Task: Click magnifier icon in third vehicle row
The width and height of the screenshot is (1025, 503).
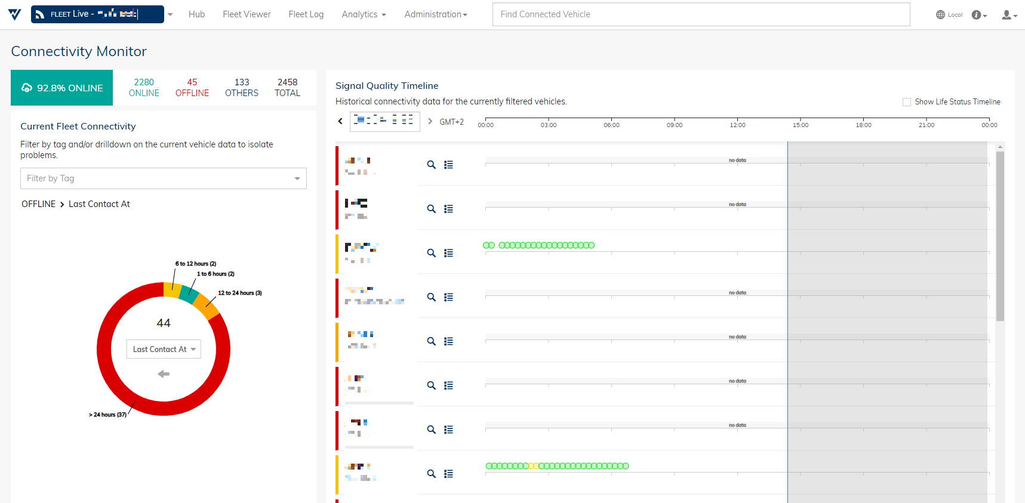Action: coord(432,253)
